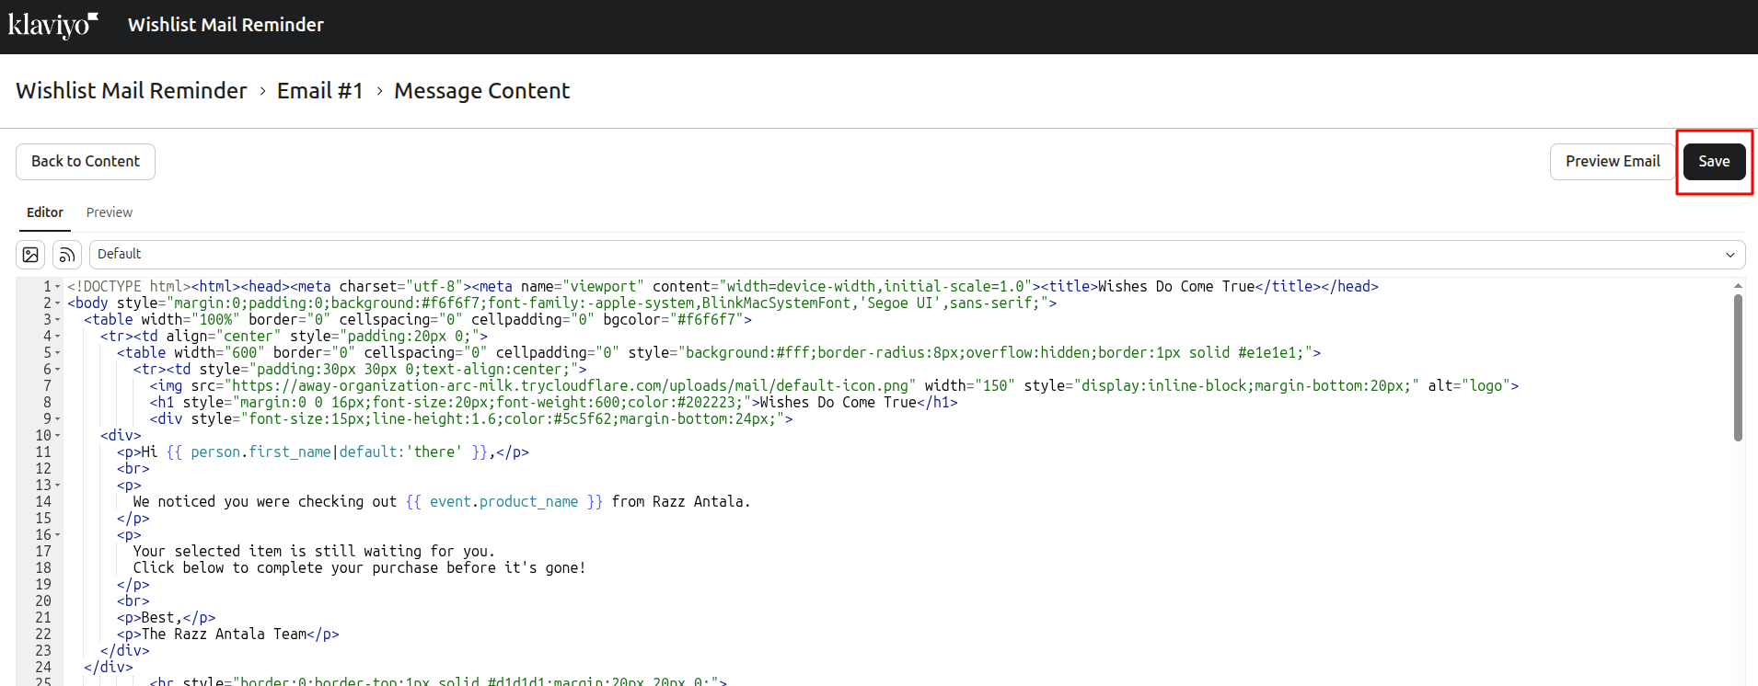Click the header title Wishlist Mail Reminder
1758x686 pixels.
226,25
